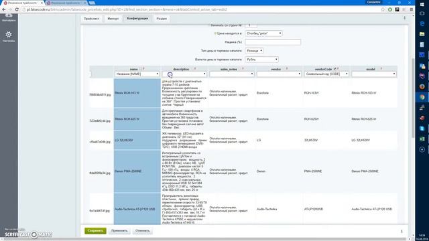Go back with the browser back arrow

[x=4, y=9]
